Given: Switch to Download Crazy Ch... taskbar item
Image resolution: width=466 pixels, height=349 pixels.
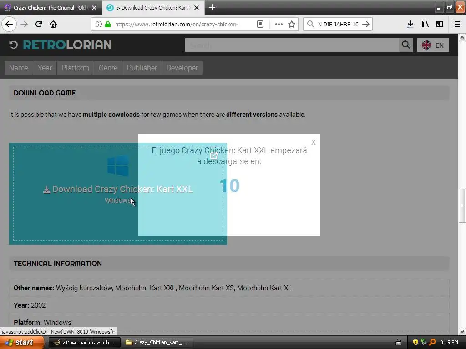Looking at the screenshot, I should tap(84, 343).
